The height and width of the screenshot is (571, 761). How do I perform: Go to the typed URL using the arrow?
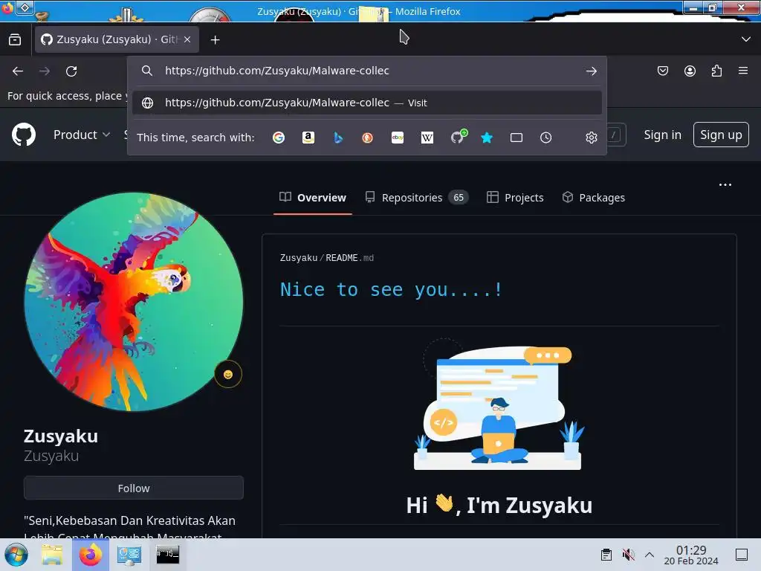591,71
